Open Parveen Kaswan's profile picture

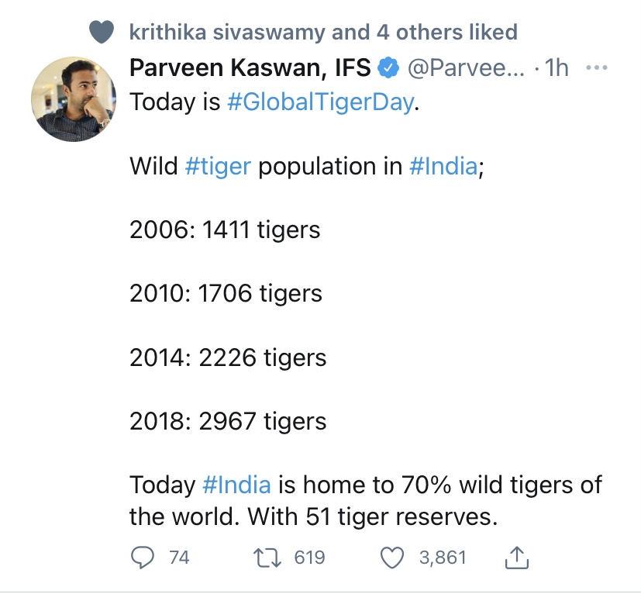click(x=74, y=99)
